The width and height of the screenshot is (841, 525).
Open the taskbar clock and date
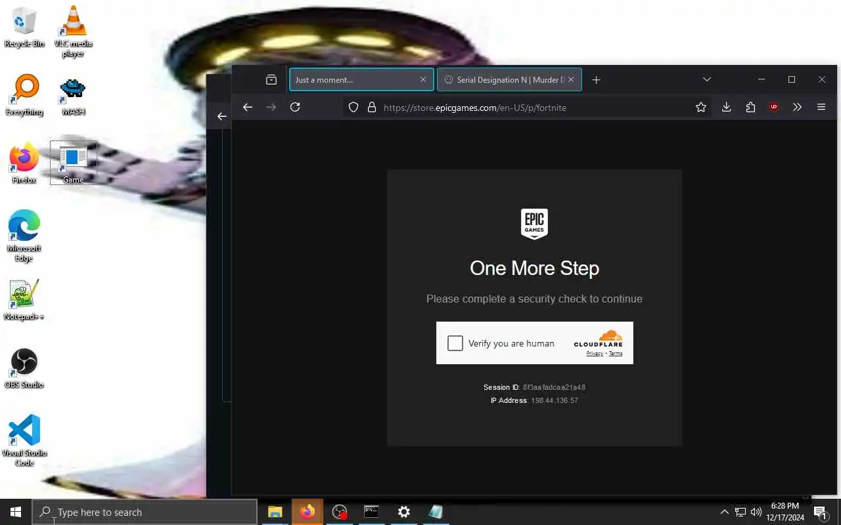coord(785,512)
